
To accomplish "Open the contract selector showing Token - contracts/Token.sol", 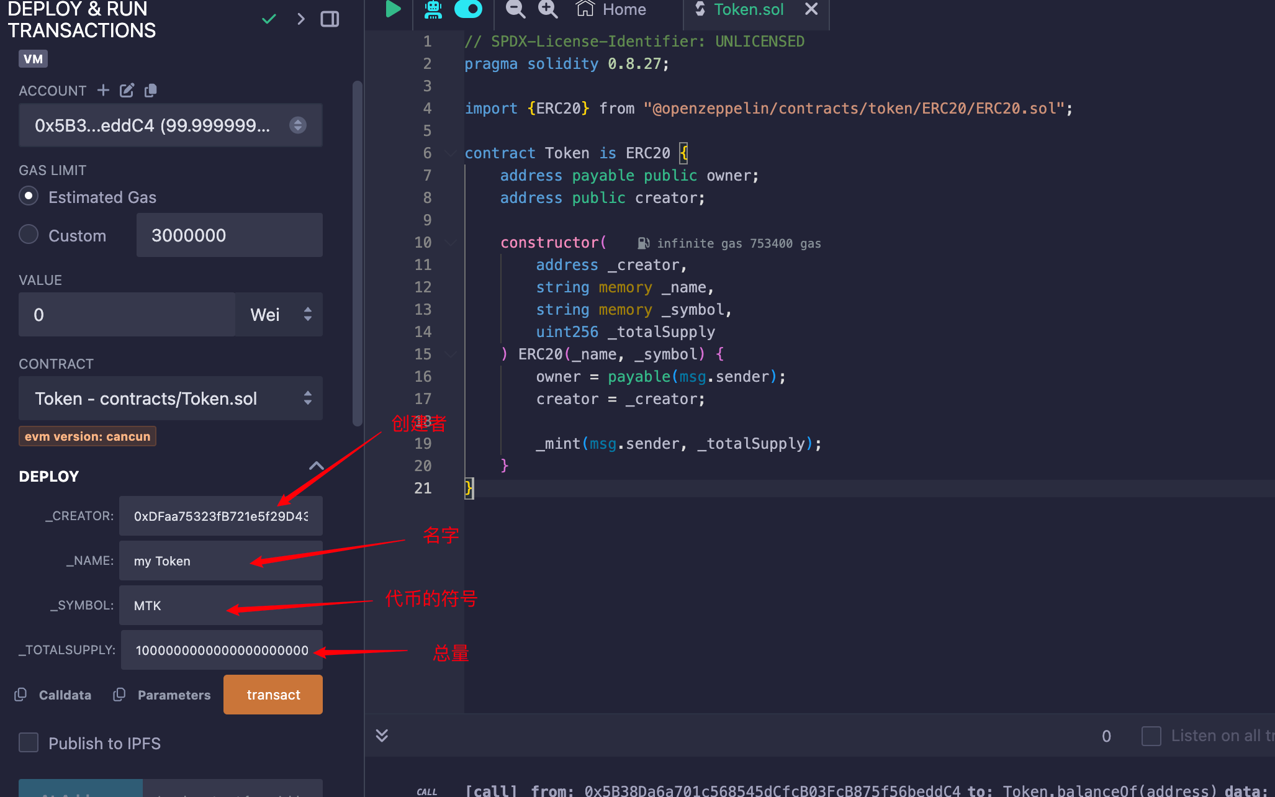I will [171, 398].
